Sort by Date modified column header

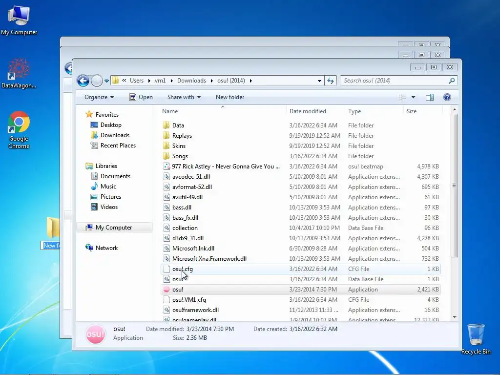[x=308, y=111]
